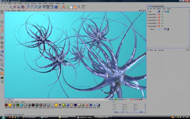Viewport: 190px width, 119px height.
Task: Switch to VLC media player in taskbar
Action: pyautogui.click(x=31, y=117)
